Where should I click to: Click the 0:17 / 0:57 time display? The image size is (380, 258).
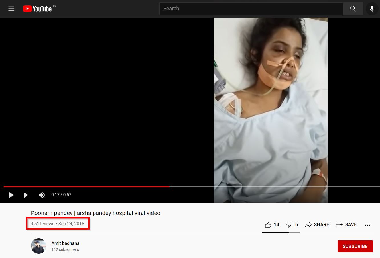(x=61, y=195)
